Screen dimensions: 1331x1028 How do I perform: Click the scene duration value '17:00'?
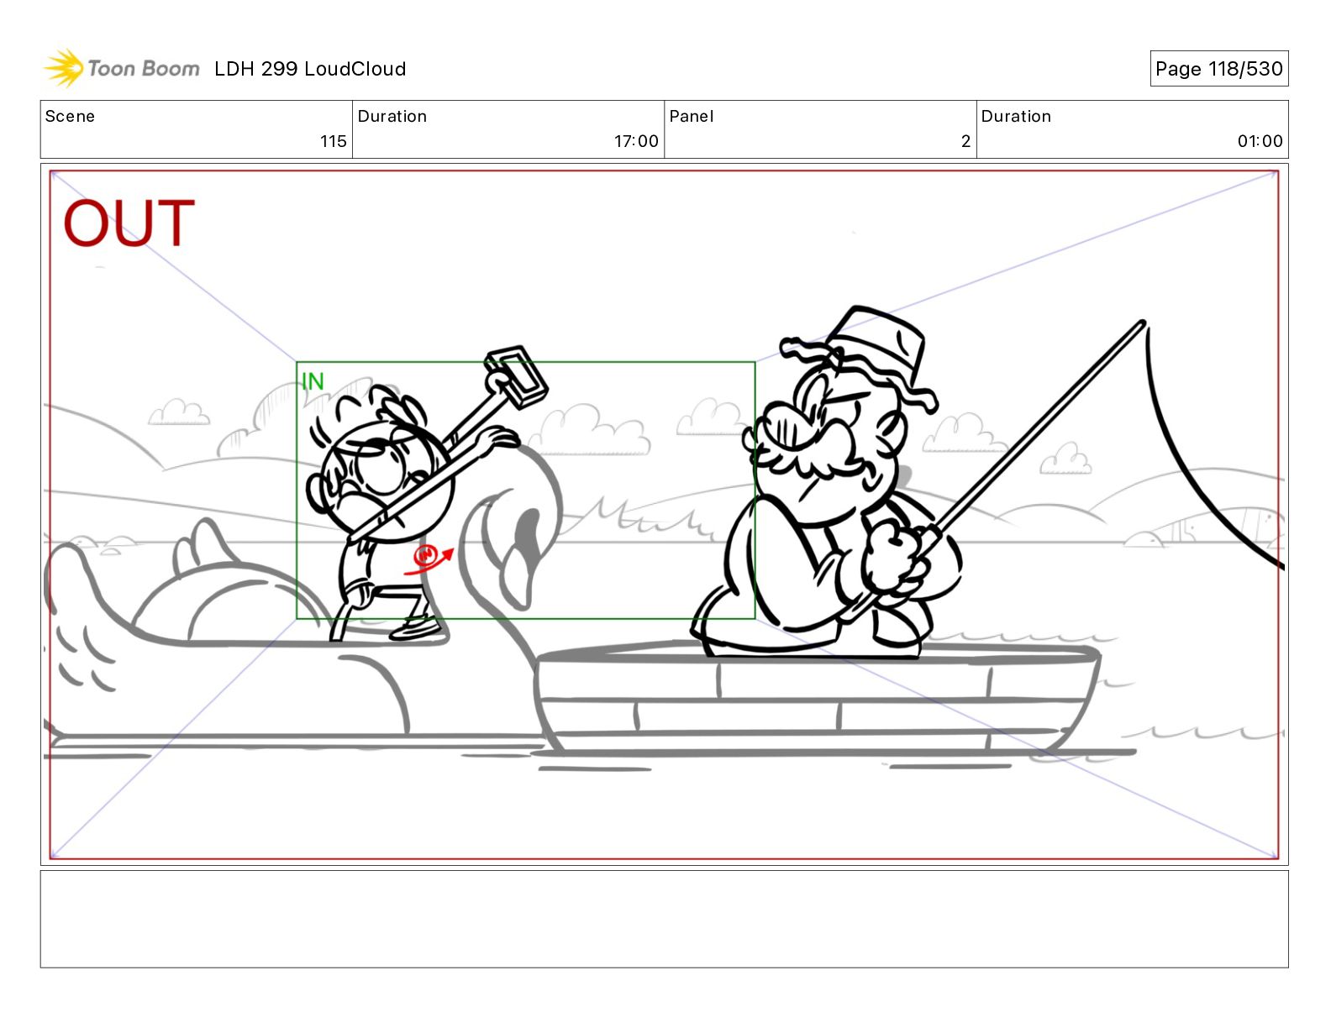tap(636, 141)
